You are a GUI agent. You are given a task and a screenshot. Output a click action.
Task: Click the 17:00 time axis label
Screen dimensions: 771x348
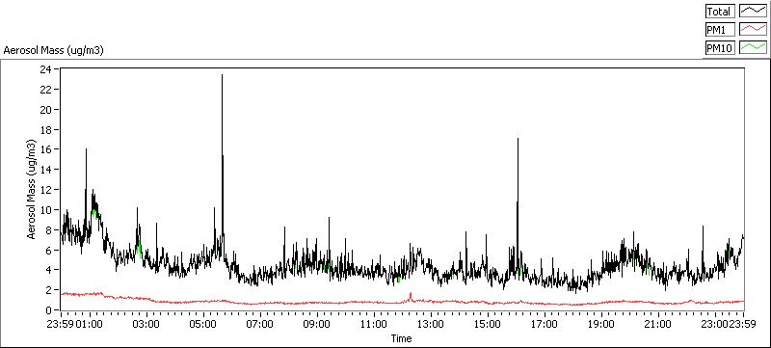pos(545,325)
